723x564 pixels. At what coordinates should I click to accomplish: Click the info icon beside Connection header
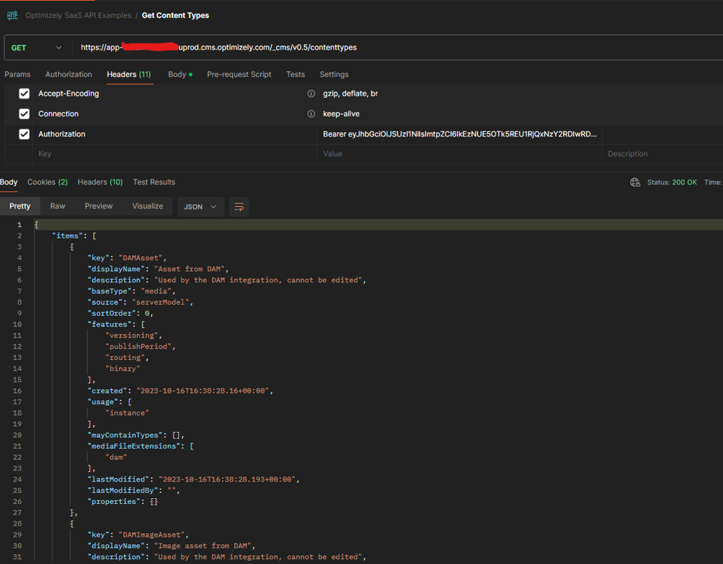click(x=311, y=114)
